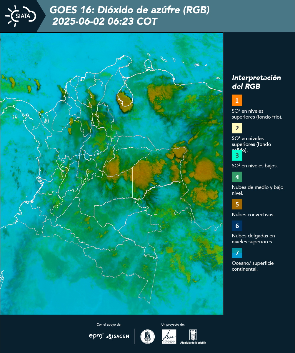The image size is (295, 353).
Task: Click the title 'GOES 16: Dióxido de azúfre (RGB)'
Action: [129, 10]
